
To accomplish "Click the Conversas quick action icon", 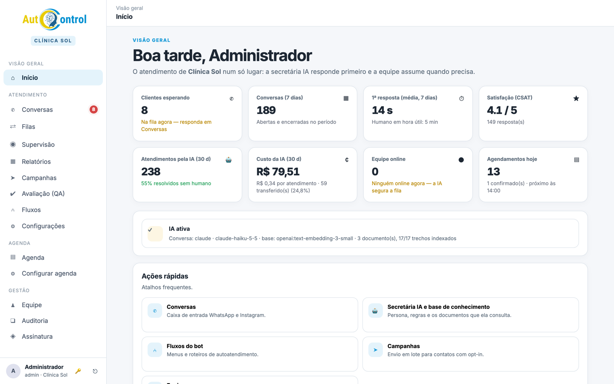I will point(155,311).
